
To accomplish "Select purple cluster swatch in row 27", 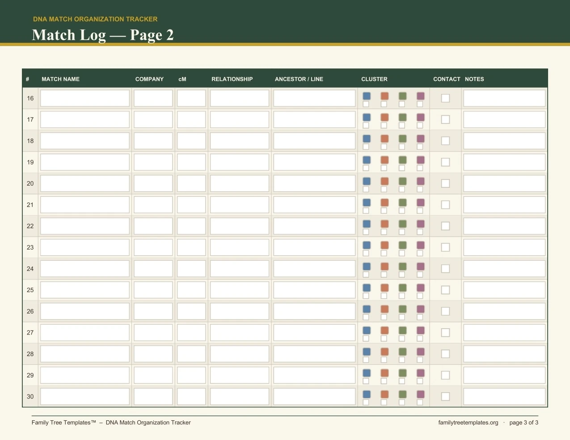I will tap(420, 330).
